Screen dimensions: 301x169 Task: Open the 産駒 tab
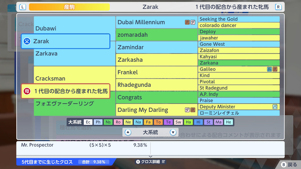[69, 7]
